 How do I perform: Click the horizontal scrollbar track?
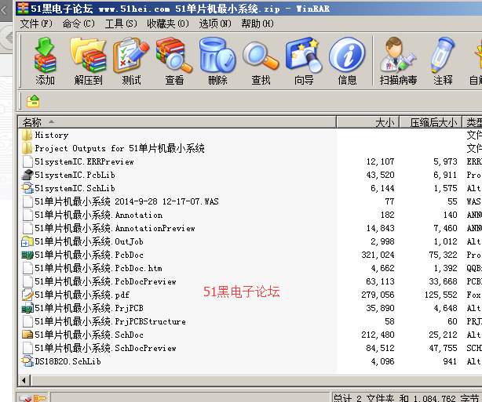[257, 381]
